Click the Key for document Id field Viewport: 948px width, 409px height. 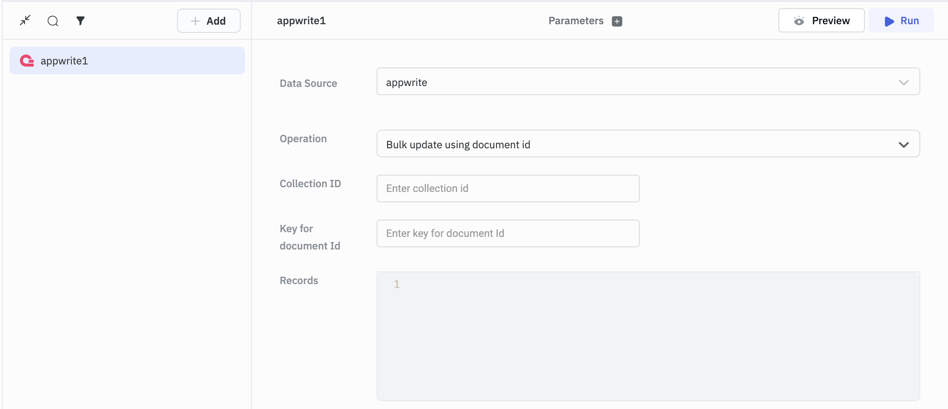point(508,233)
